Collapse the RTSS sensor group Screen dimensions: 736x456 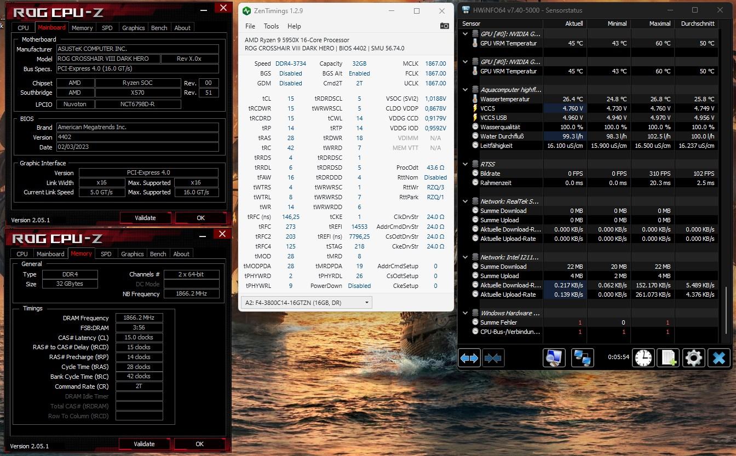[465, 164]
